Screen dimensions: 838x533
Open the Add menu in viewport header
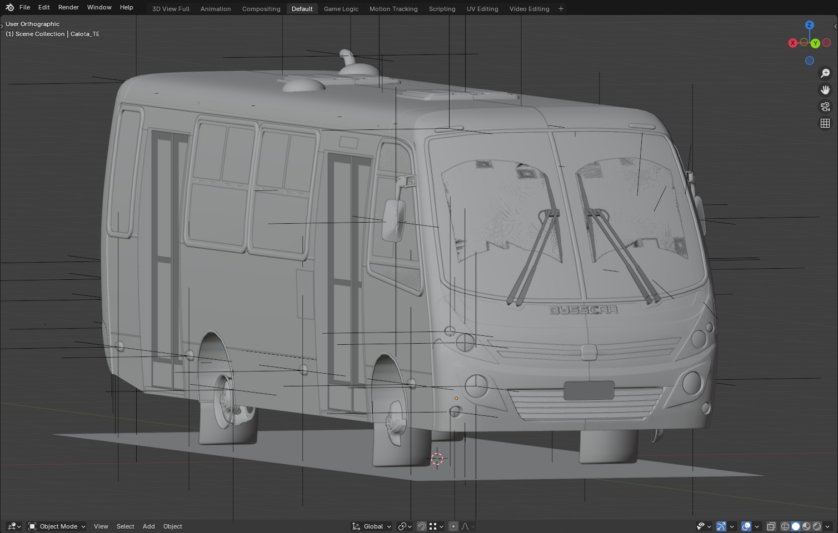pyautogui.click(x=148, y=526)
